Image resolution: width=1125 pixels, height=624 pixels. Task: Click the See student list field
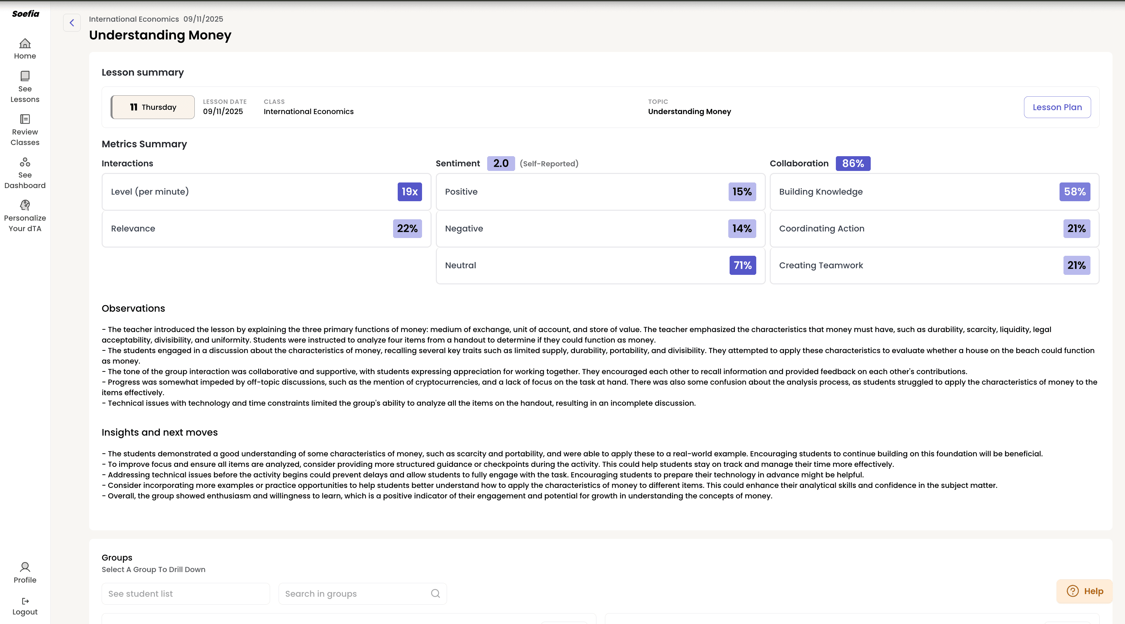coord(186,593)
